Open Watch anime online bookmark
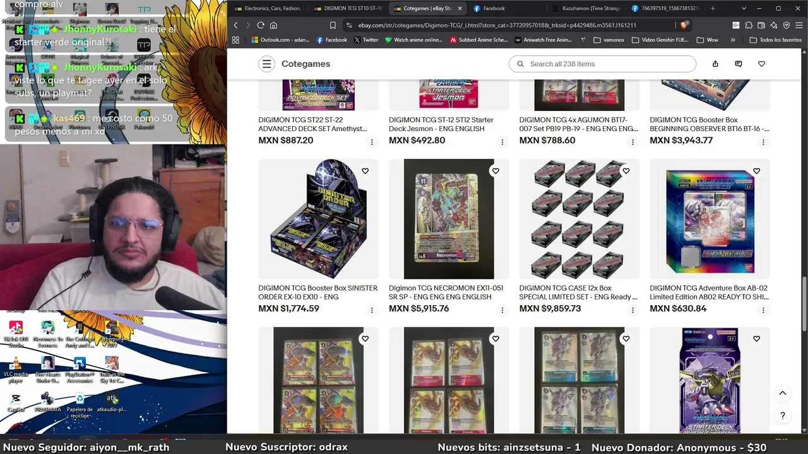Viewport: 808px width, 454px height. 413,40
